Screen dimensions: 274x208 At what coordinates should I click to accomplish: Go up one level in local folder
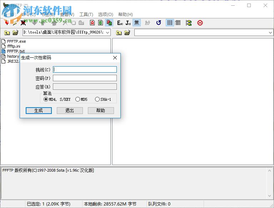tap(7, 32)
